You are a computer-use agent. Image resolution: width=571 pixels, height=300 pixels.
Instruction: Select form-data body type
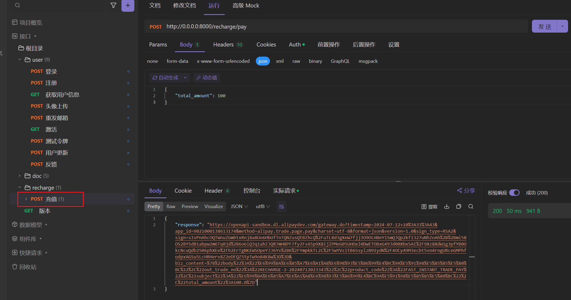(177, 61)
